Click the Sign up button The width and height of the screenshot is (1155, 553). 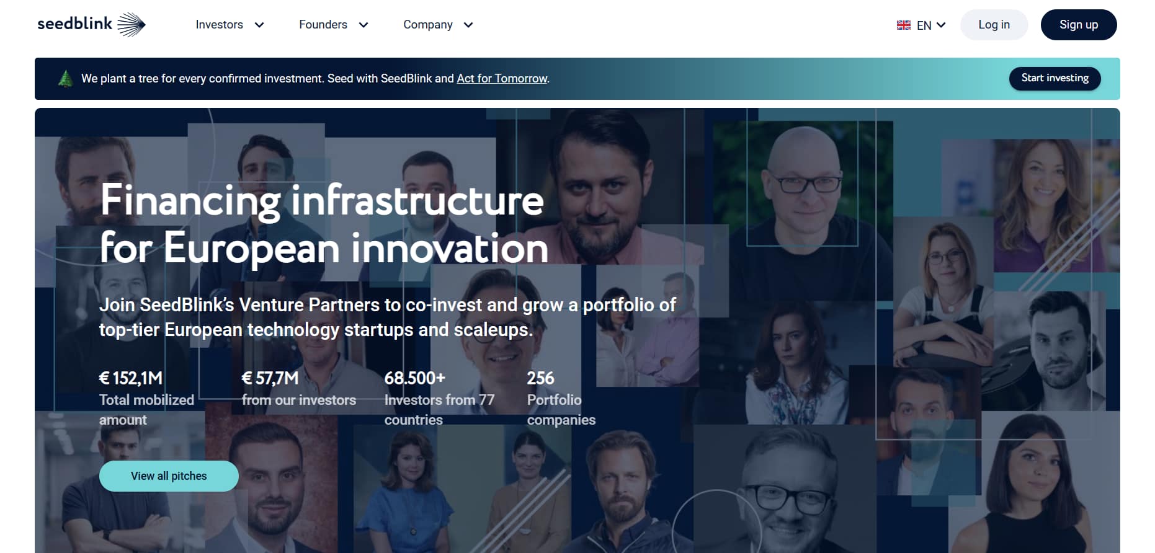1079,25
